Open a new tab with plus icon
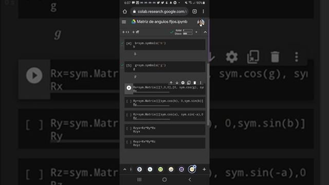Viewport: 329px width, 185px height. 204,169
